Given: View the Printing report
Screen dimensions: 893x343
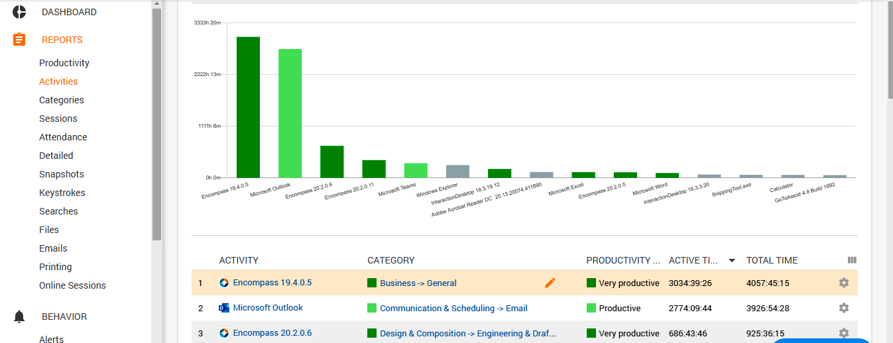Looking at the screenshot, I should (56, 267).
